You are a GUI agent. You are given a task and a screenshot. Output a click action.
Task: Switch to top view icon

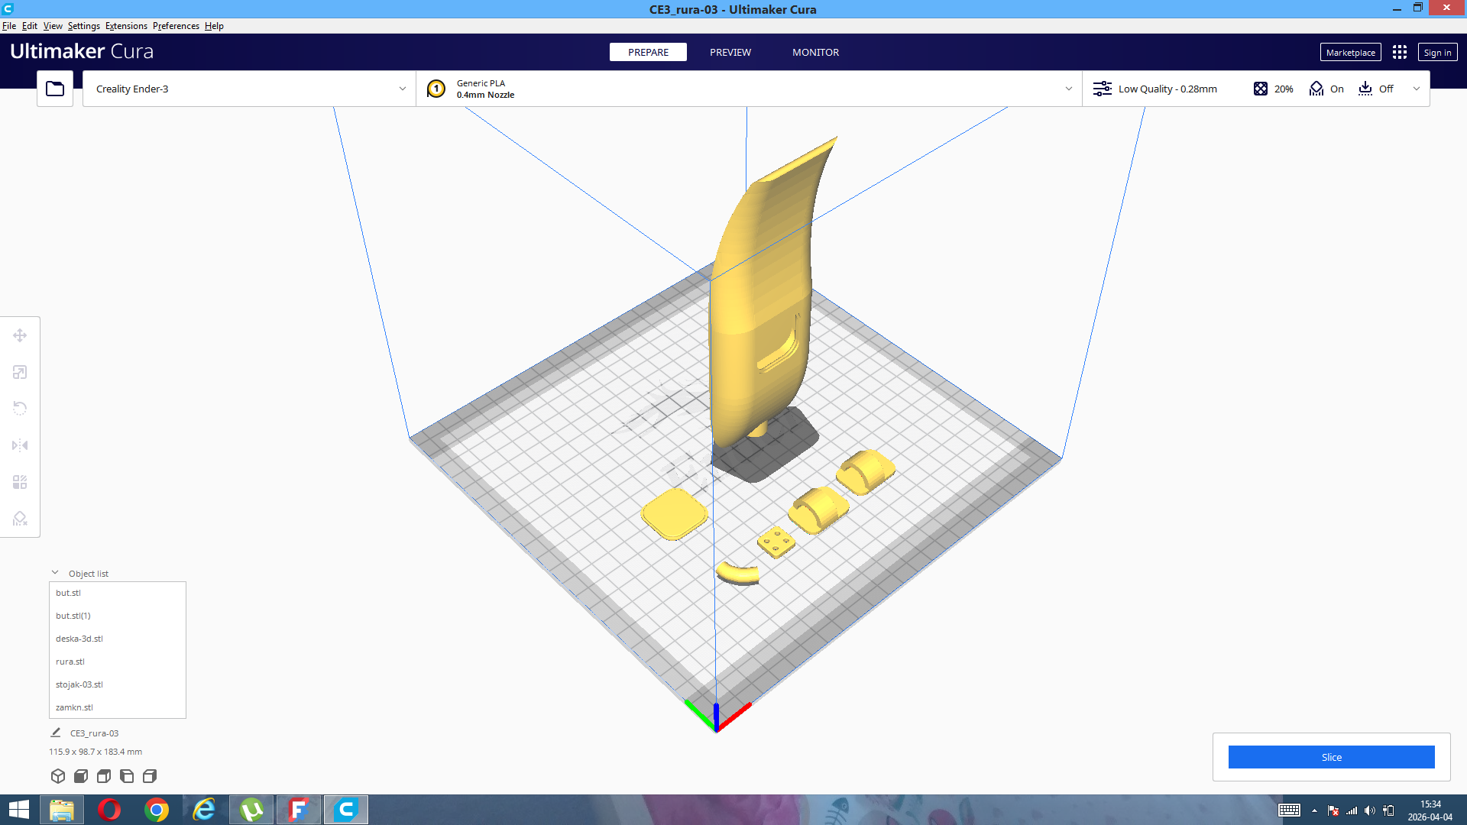104,776
